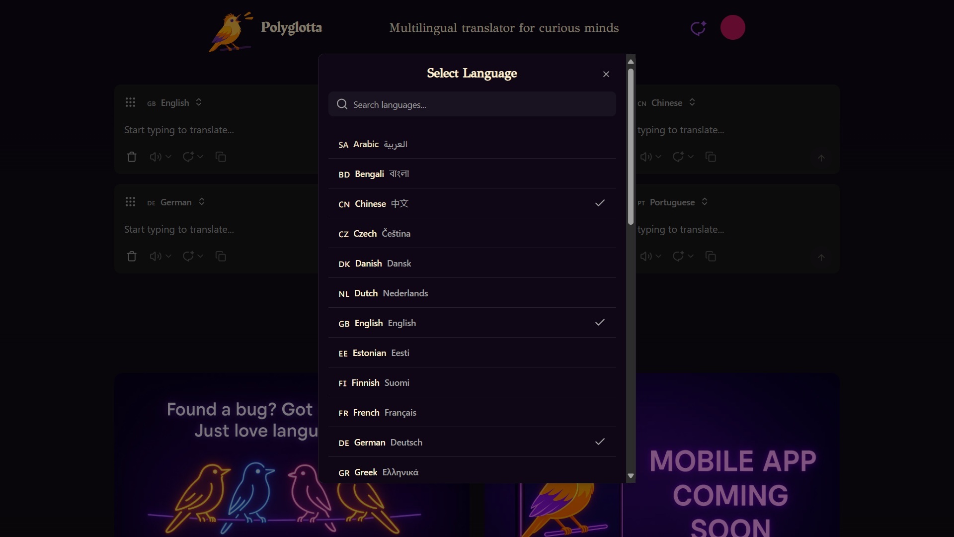Select Czech Čeština from the list
This screenshot has width=954, height=537.
click(x=472, y=233)
